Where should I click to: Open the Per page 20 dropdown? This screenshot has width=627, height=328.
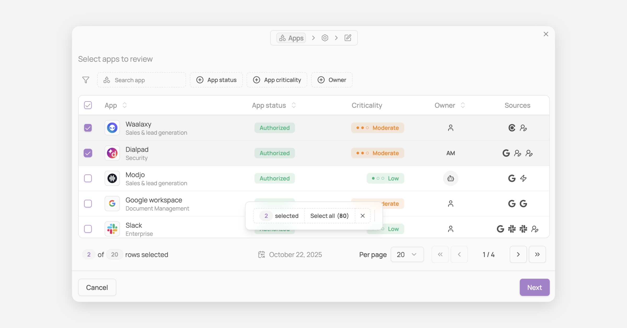pos(407,255)
